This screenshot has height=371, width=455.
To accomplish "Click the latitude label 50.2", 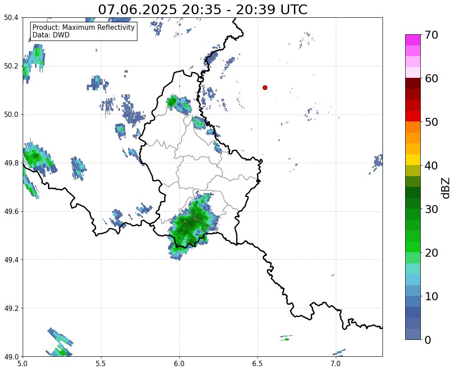I will (11, 66).
